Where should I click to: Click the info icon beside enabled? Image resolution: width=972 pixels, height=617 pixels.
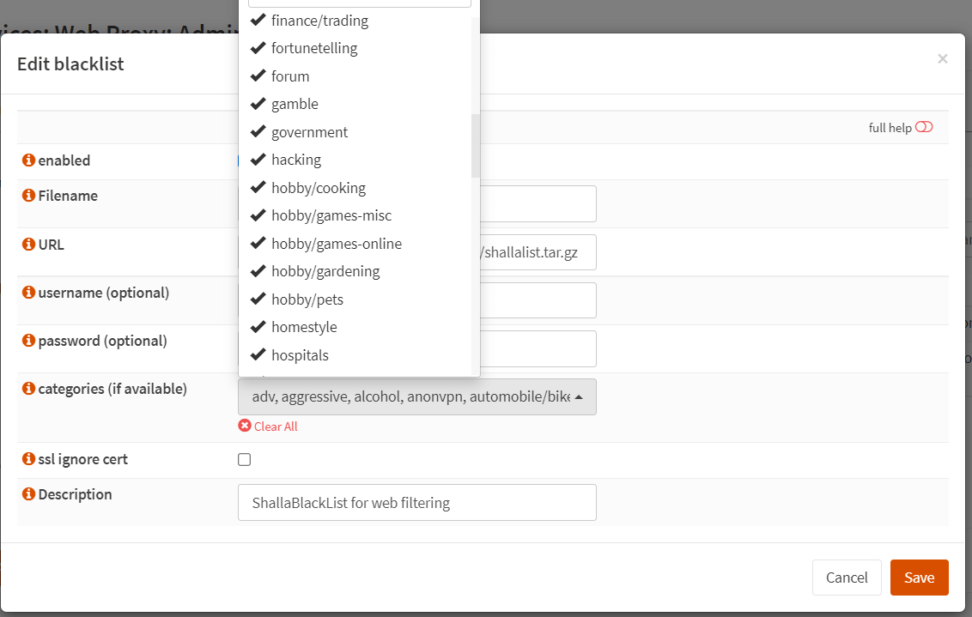tap(28, 160)
